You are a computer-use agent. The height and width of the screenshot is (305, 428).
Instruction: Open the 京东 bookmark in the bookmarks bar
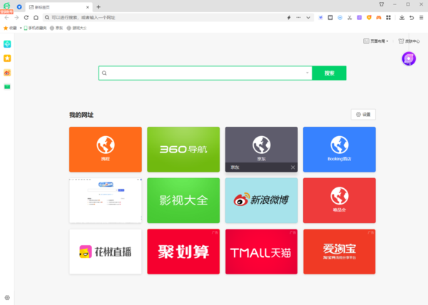coord(56,28)
